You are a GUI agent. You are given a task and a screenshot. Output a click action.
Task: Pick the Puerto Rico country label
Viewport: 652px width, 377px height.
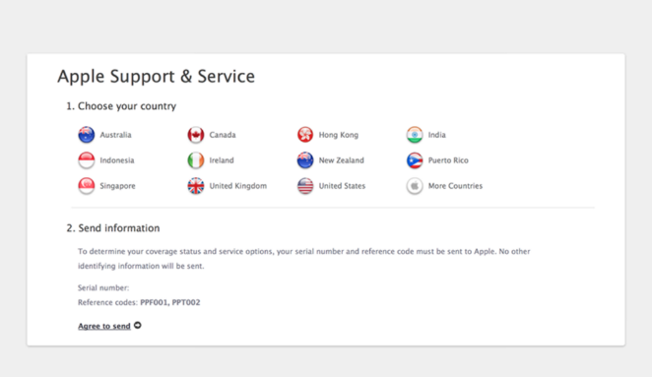click(x=448, y=160)
